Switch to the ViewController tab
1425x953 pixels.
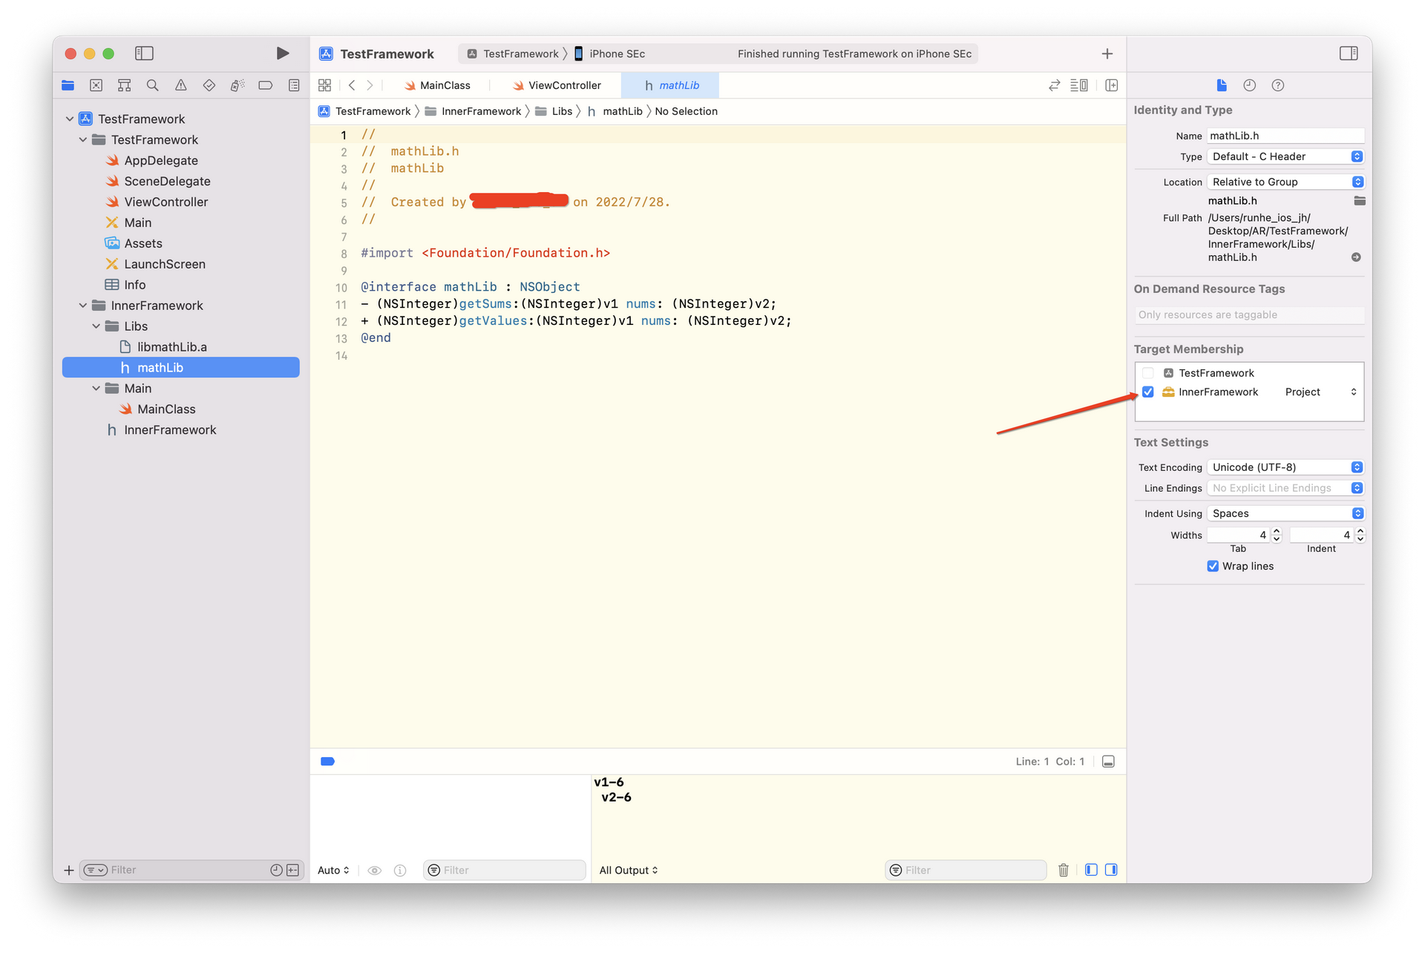557,85
